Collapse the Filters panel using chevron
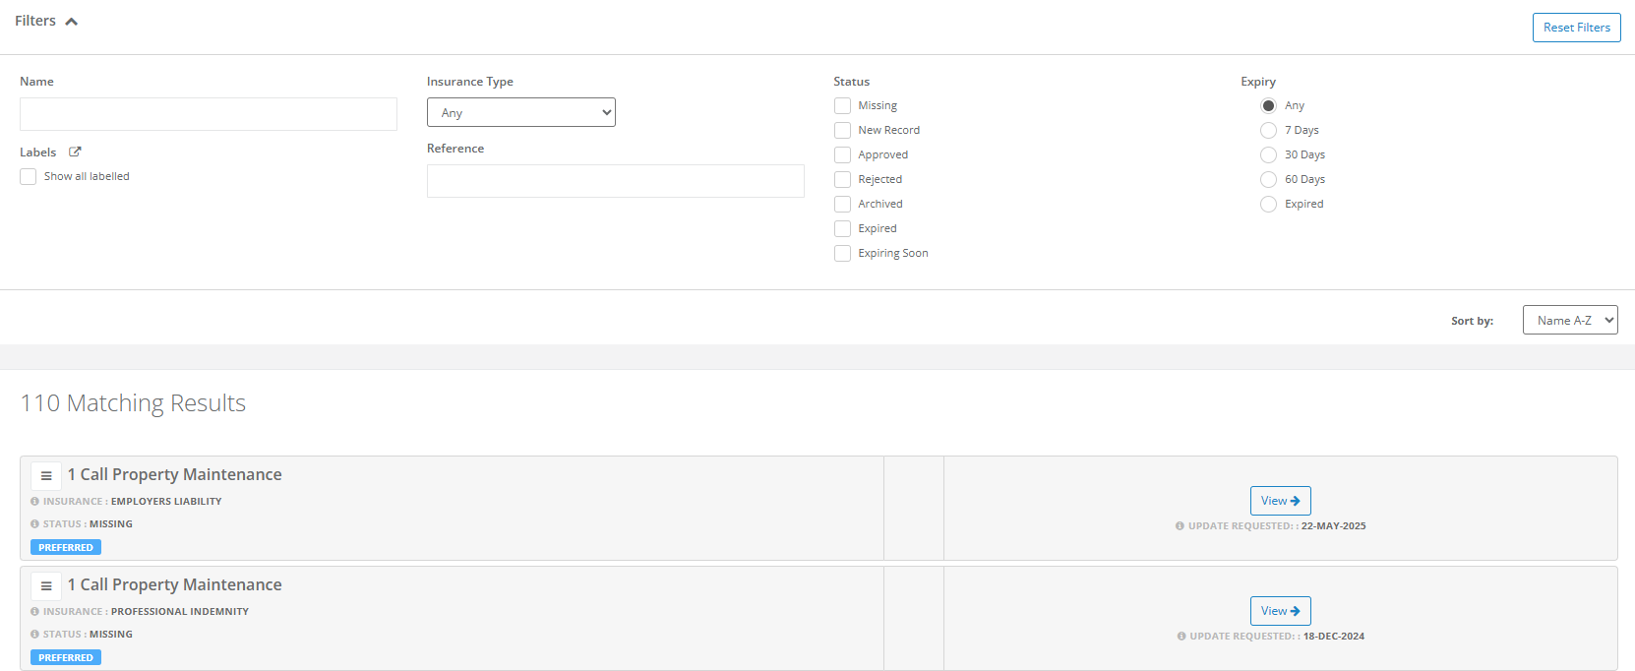Viewport: 1635px width, 671px height. pos(71,22)
